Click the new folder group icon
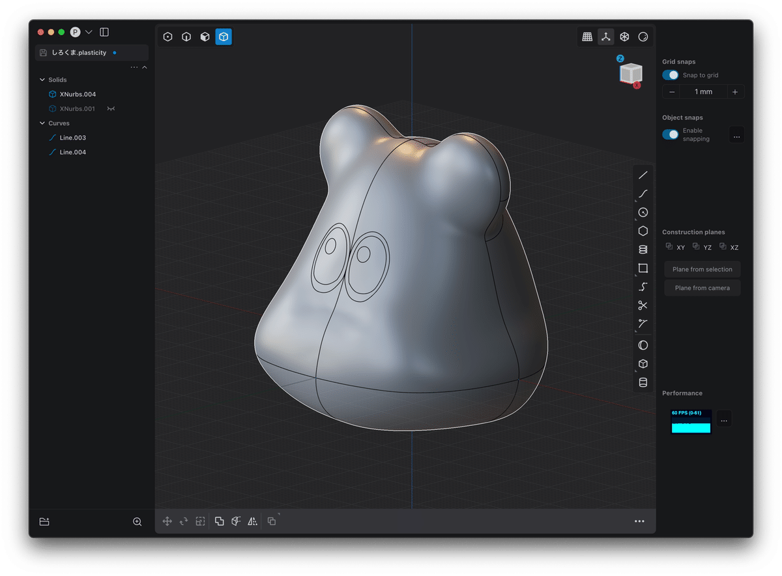This screenshot has height=576, width=782. point(44,522)
